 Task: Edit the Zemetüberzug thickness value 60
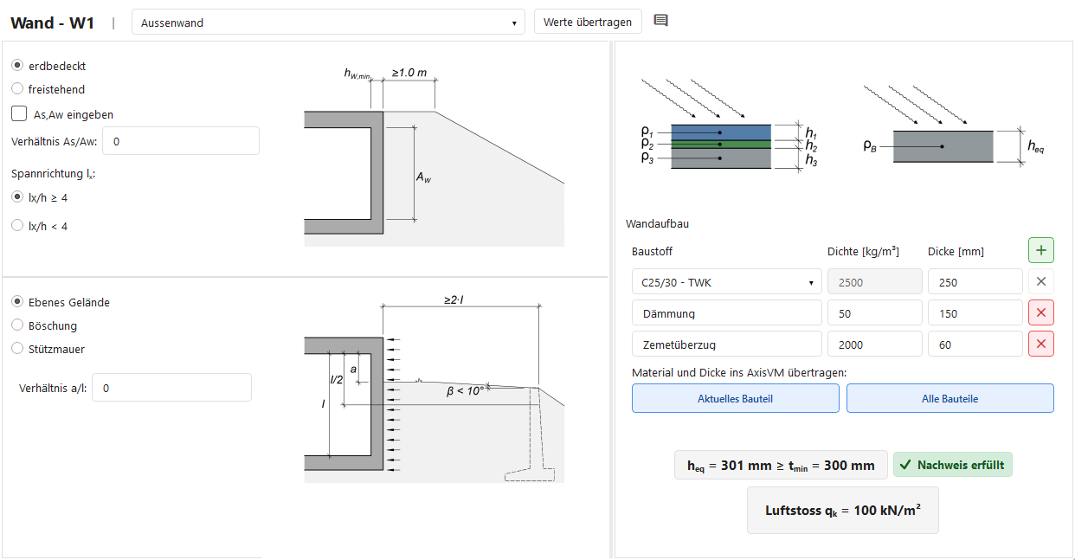click(975, 344)
